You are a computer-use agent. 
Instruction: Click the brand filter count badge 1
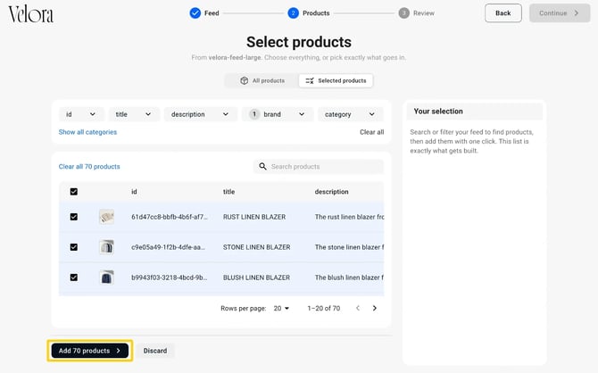[254, 114]
